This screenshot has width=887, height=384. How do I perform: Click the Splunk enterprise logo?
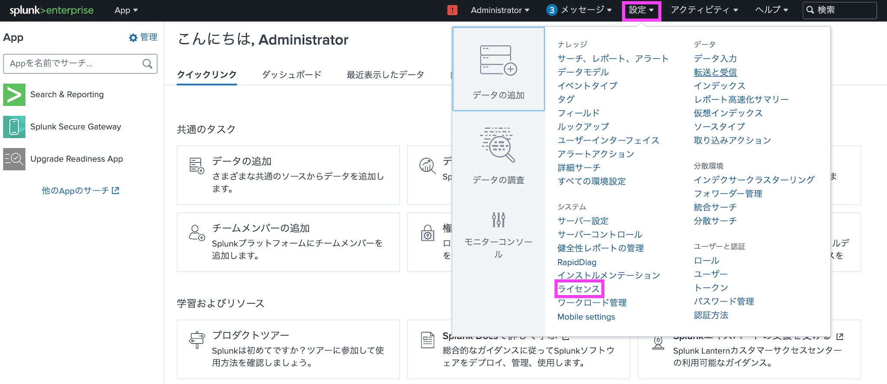click(x=51, y=10)
